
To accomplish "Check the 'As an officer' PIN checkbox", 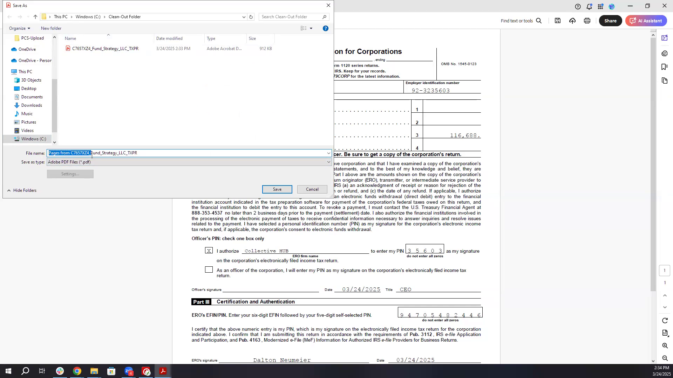I will pos(209,270).
